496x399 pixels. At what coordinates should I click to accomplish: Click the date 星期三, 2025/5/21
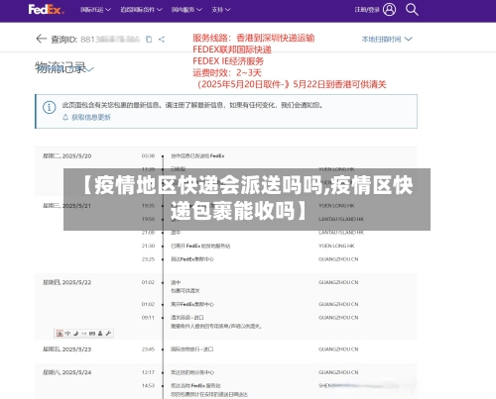[x=67, y=206]
